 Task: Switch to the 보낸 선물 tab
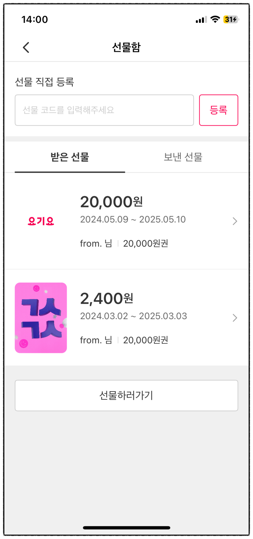183,157
